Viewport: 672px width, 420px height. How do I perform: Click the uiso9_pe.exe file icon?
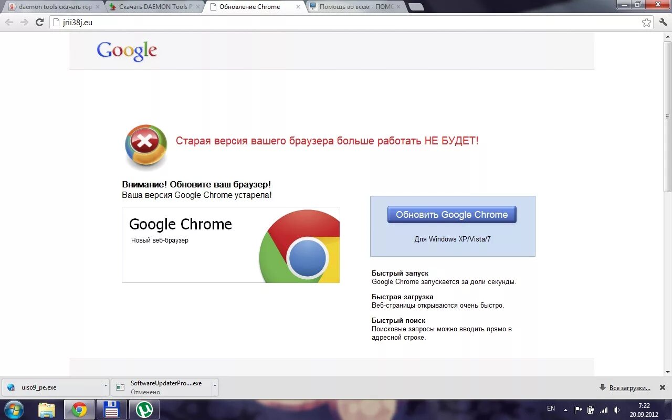click(12, 387)
